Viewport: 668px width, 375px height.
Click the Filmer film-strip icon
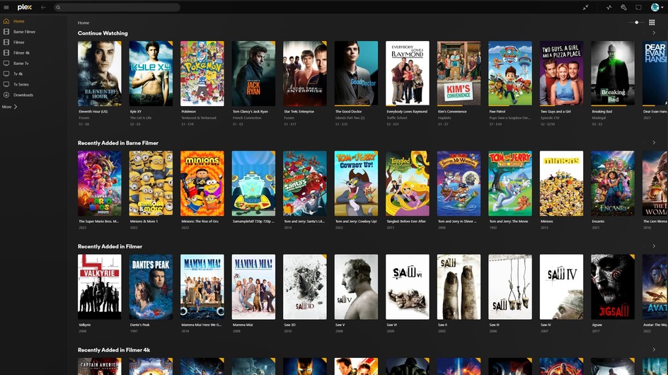[6, 42]
